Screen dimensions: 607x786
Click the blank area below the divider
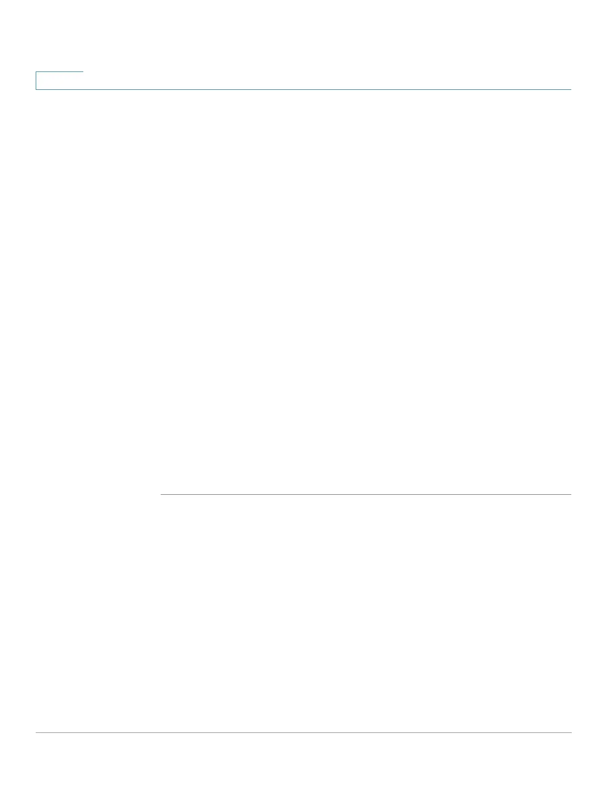click(365, 613)
